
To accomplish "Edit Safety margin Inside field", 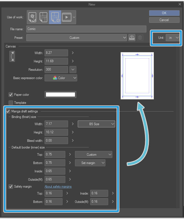I will 99,193.
